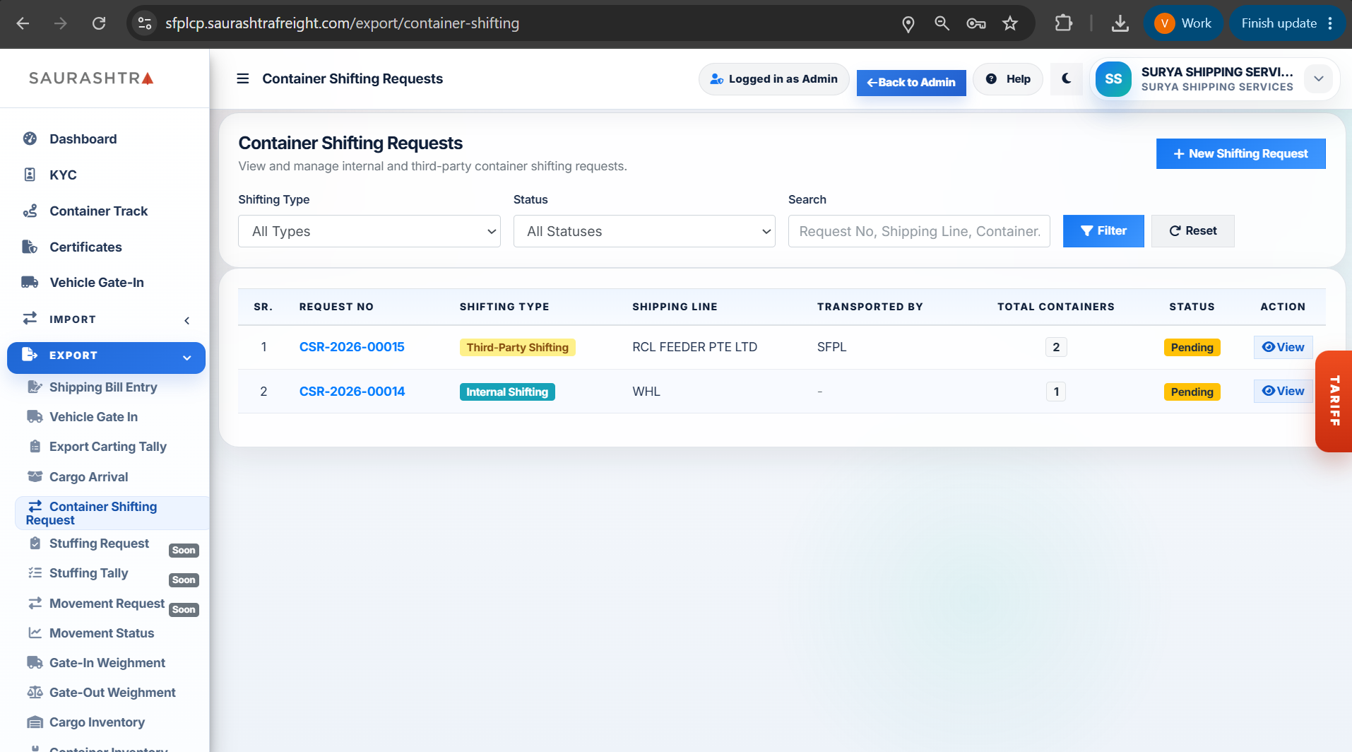Image resolution: width=1352 pixels, height=752 pixels.
Task: Open Gate-Out Weighment
Action: tap(112, 693)
